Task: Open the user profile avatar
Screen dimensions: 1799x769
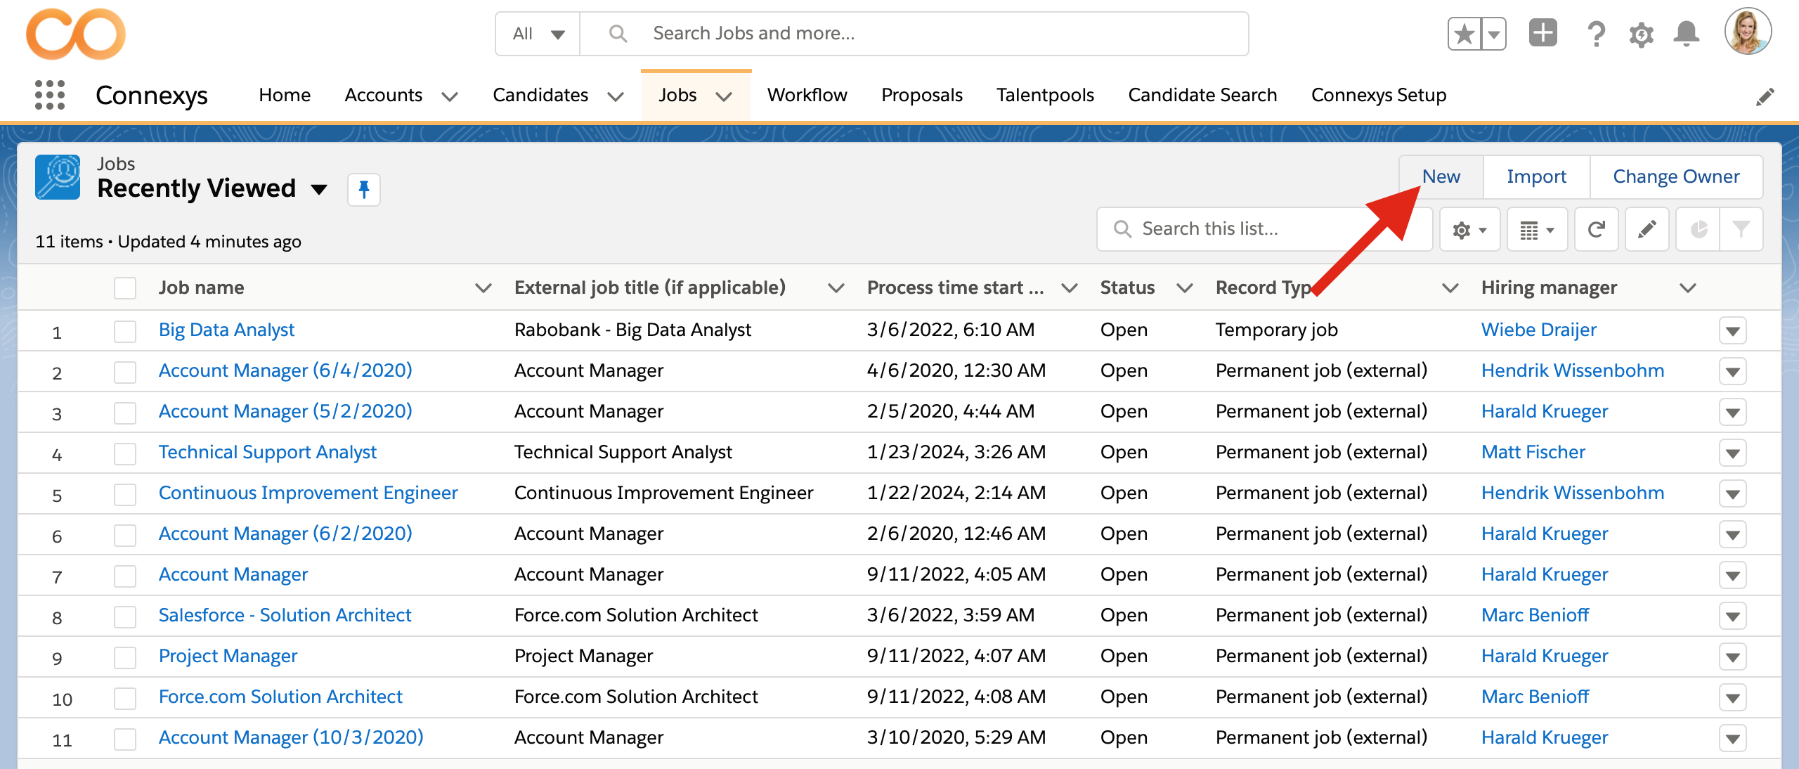Action: pyautogui.click(x=1748, y=32)
